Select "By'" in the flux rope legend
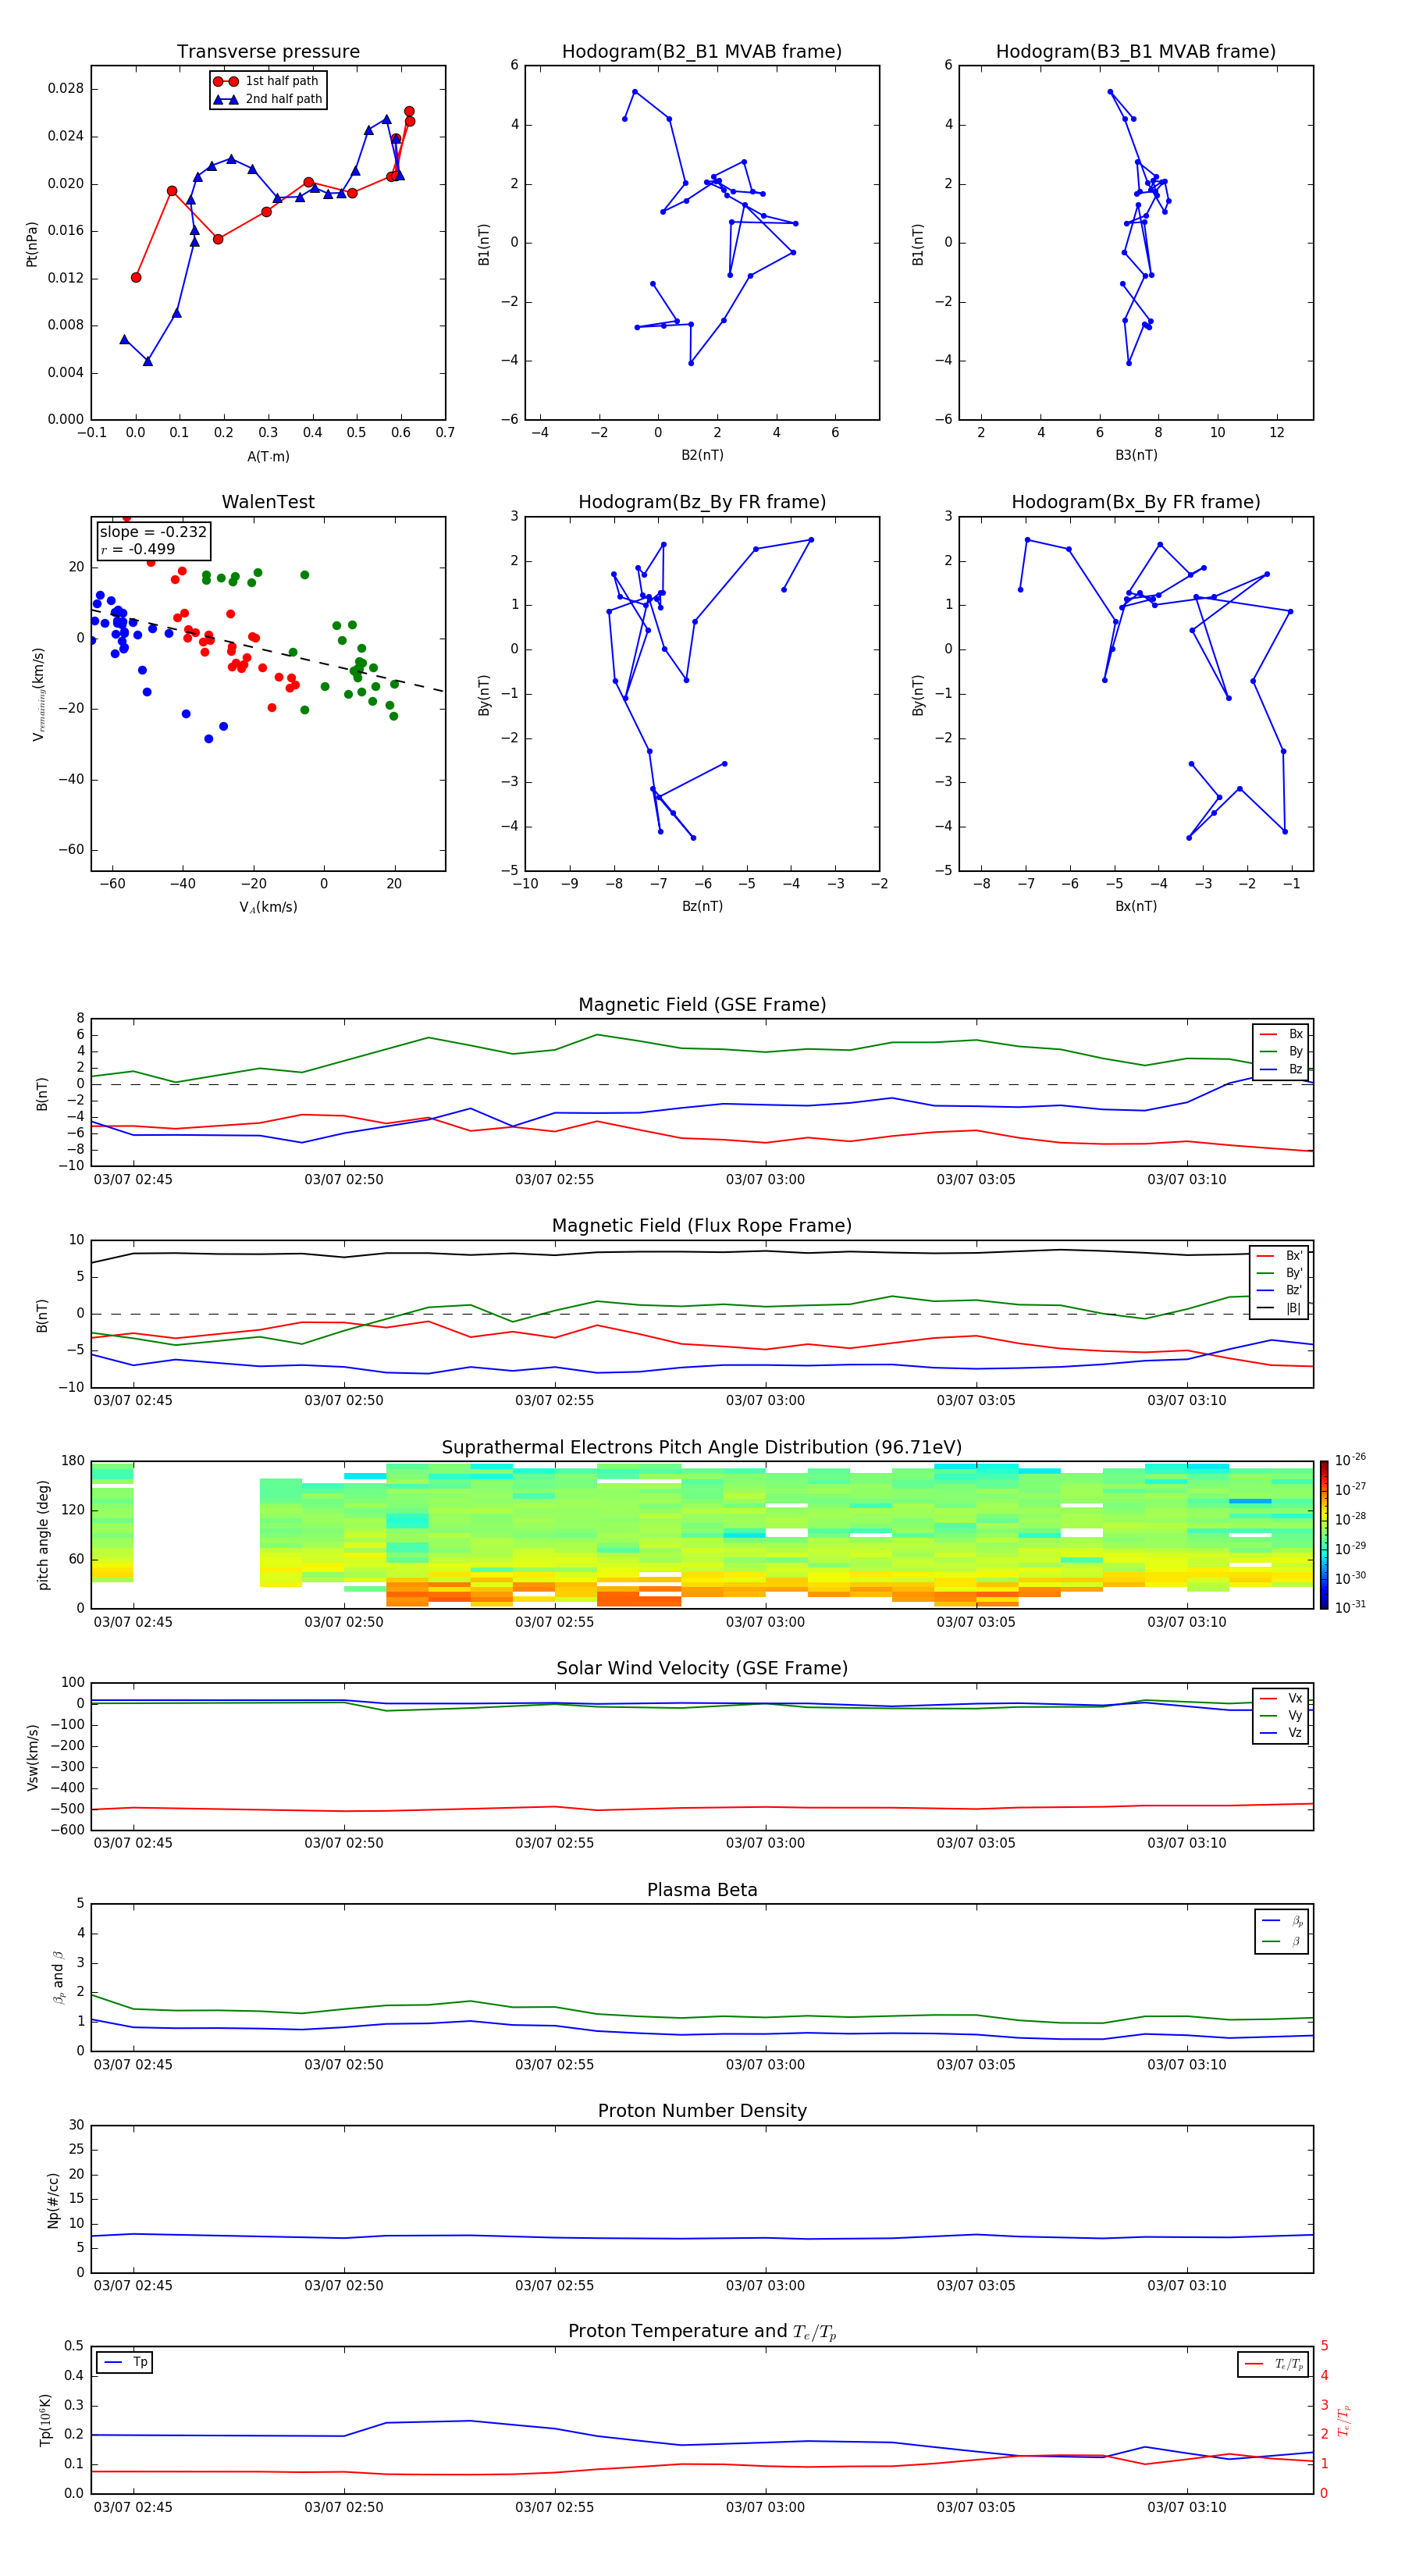 point(1281,1273)
